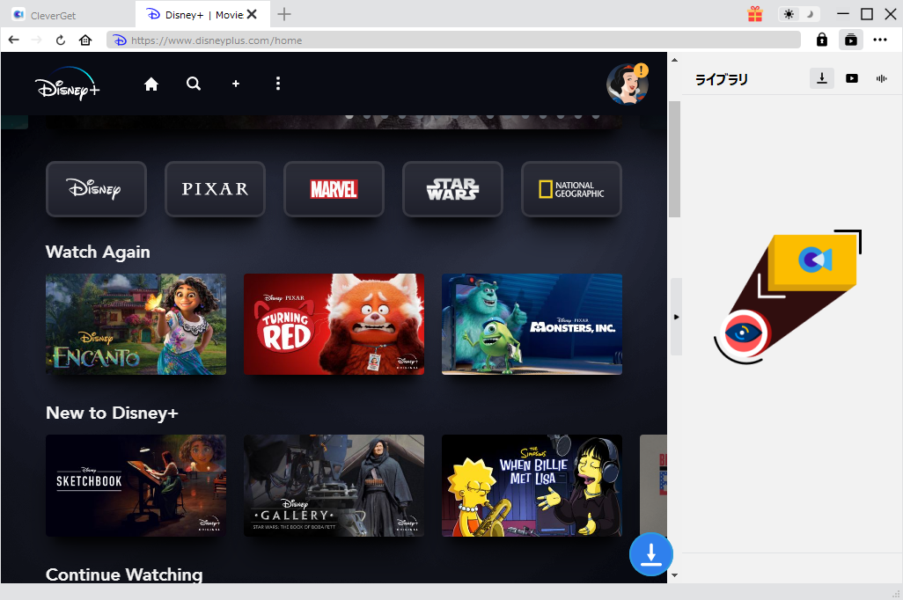The height and width of the screenshot is (600, 903).
Task: Maximize the CleverGet window
Action: point(867,14)
